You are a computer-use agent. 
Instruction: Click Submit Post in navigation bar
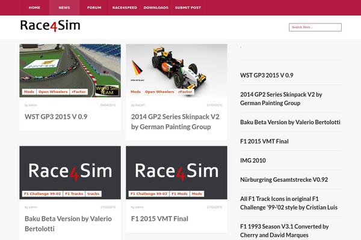[x=188, y=8]
